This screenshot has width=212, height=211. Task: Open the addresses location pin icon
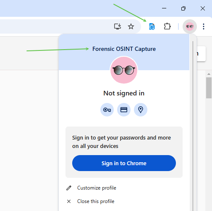click(x=141, y=110)
